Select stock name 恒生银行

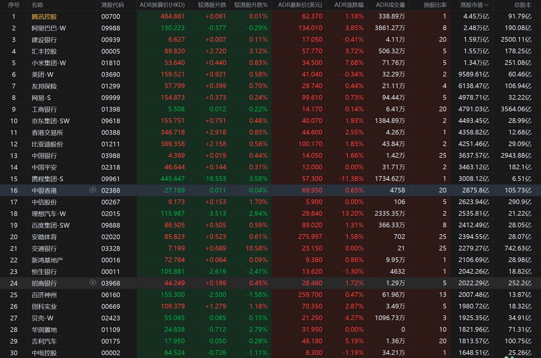(x=44, y=272)
